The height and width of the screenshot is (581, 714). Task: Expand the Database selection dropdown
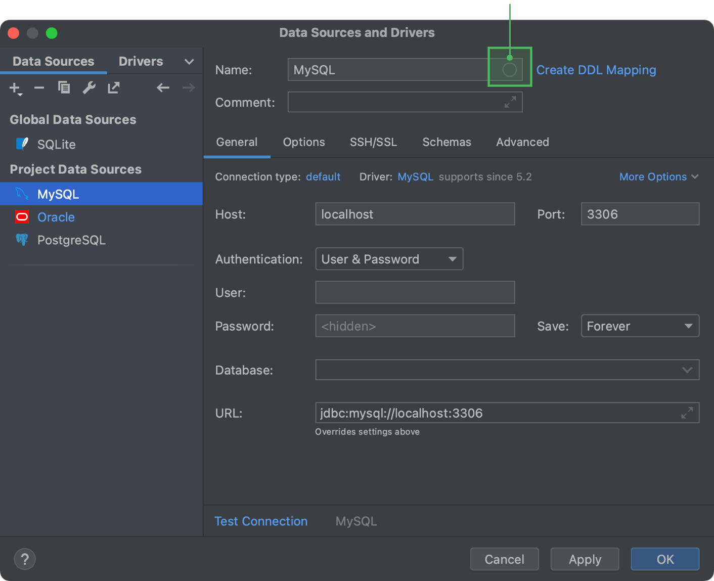[x=687, y=370]
